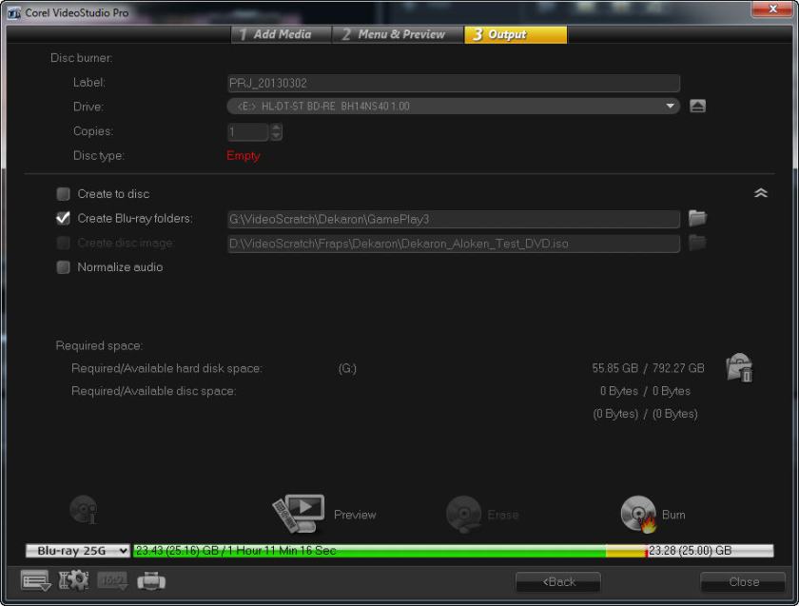Enable the Create to disc checkbox
This screenshot has width=799, height=606.
point(64,194)
